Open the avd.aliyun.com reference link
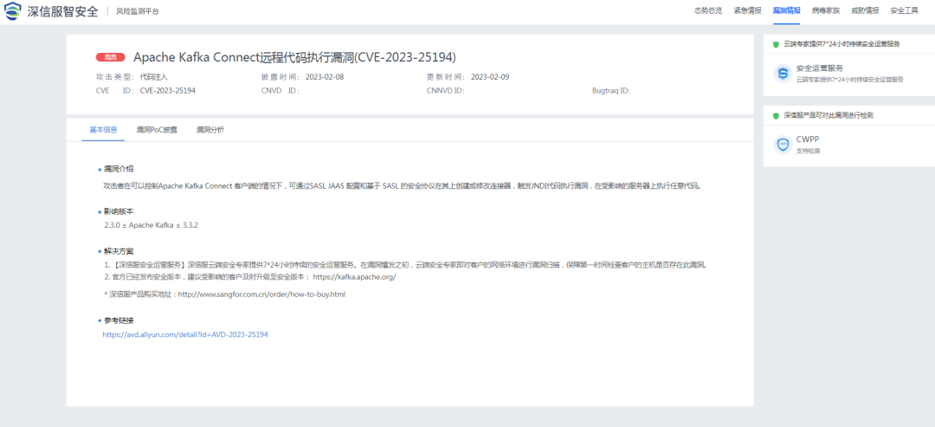The width and height of the screenshot is (935, 427). [185, 335]
